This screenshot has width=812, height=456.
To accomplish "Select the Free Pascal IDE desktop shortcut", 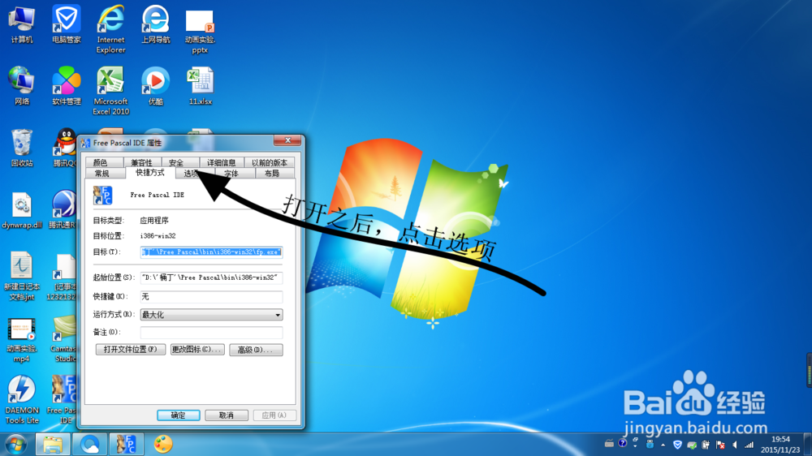I will click(x=64, y=399).
